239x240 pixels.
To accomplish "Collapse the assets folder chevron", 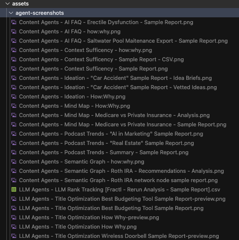I will pos(8,4).
